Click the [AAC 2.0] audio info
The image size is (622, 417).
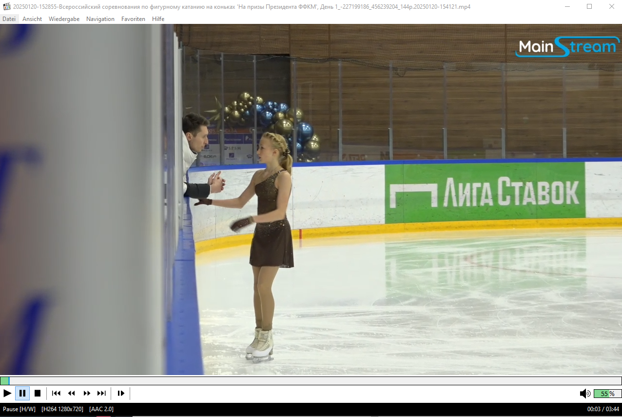point(101,409)
